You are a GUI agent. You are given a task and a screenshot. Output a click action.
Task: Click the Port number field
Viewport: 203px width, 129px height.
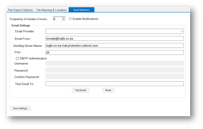114,52
